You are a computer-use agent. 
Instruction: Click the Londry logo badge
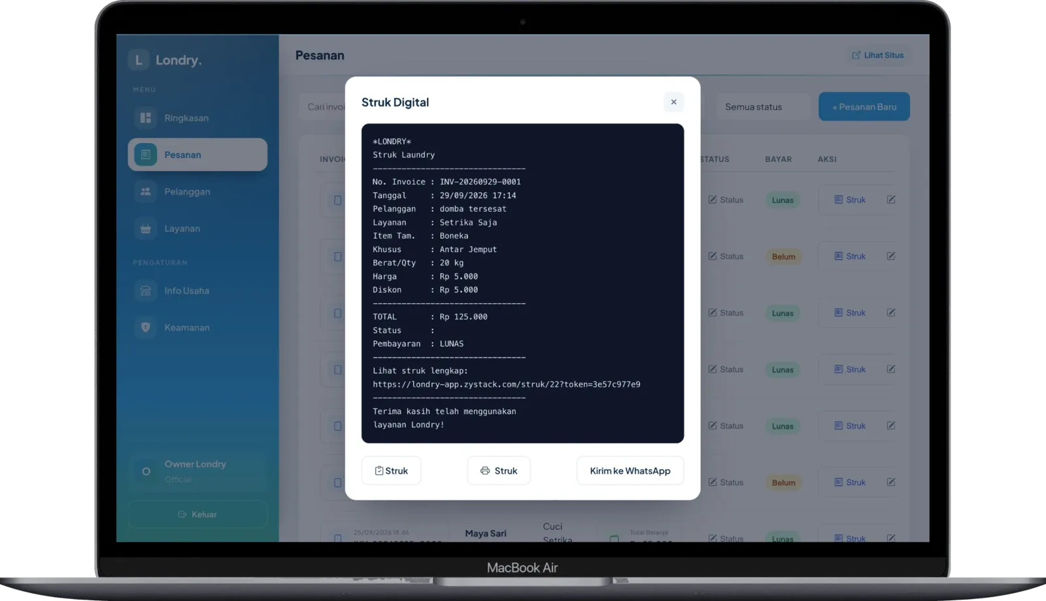click(139, 60)
